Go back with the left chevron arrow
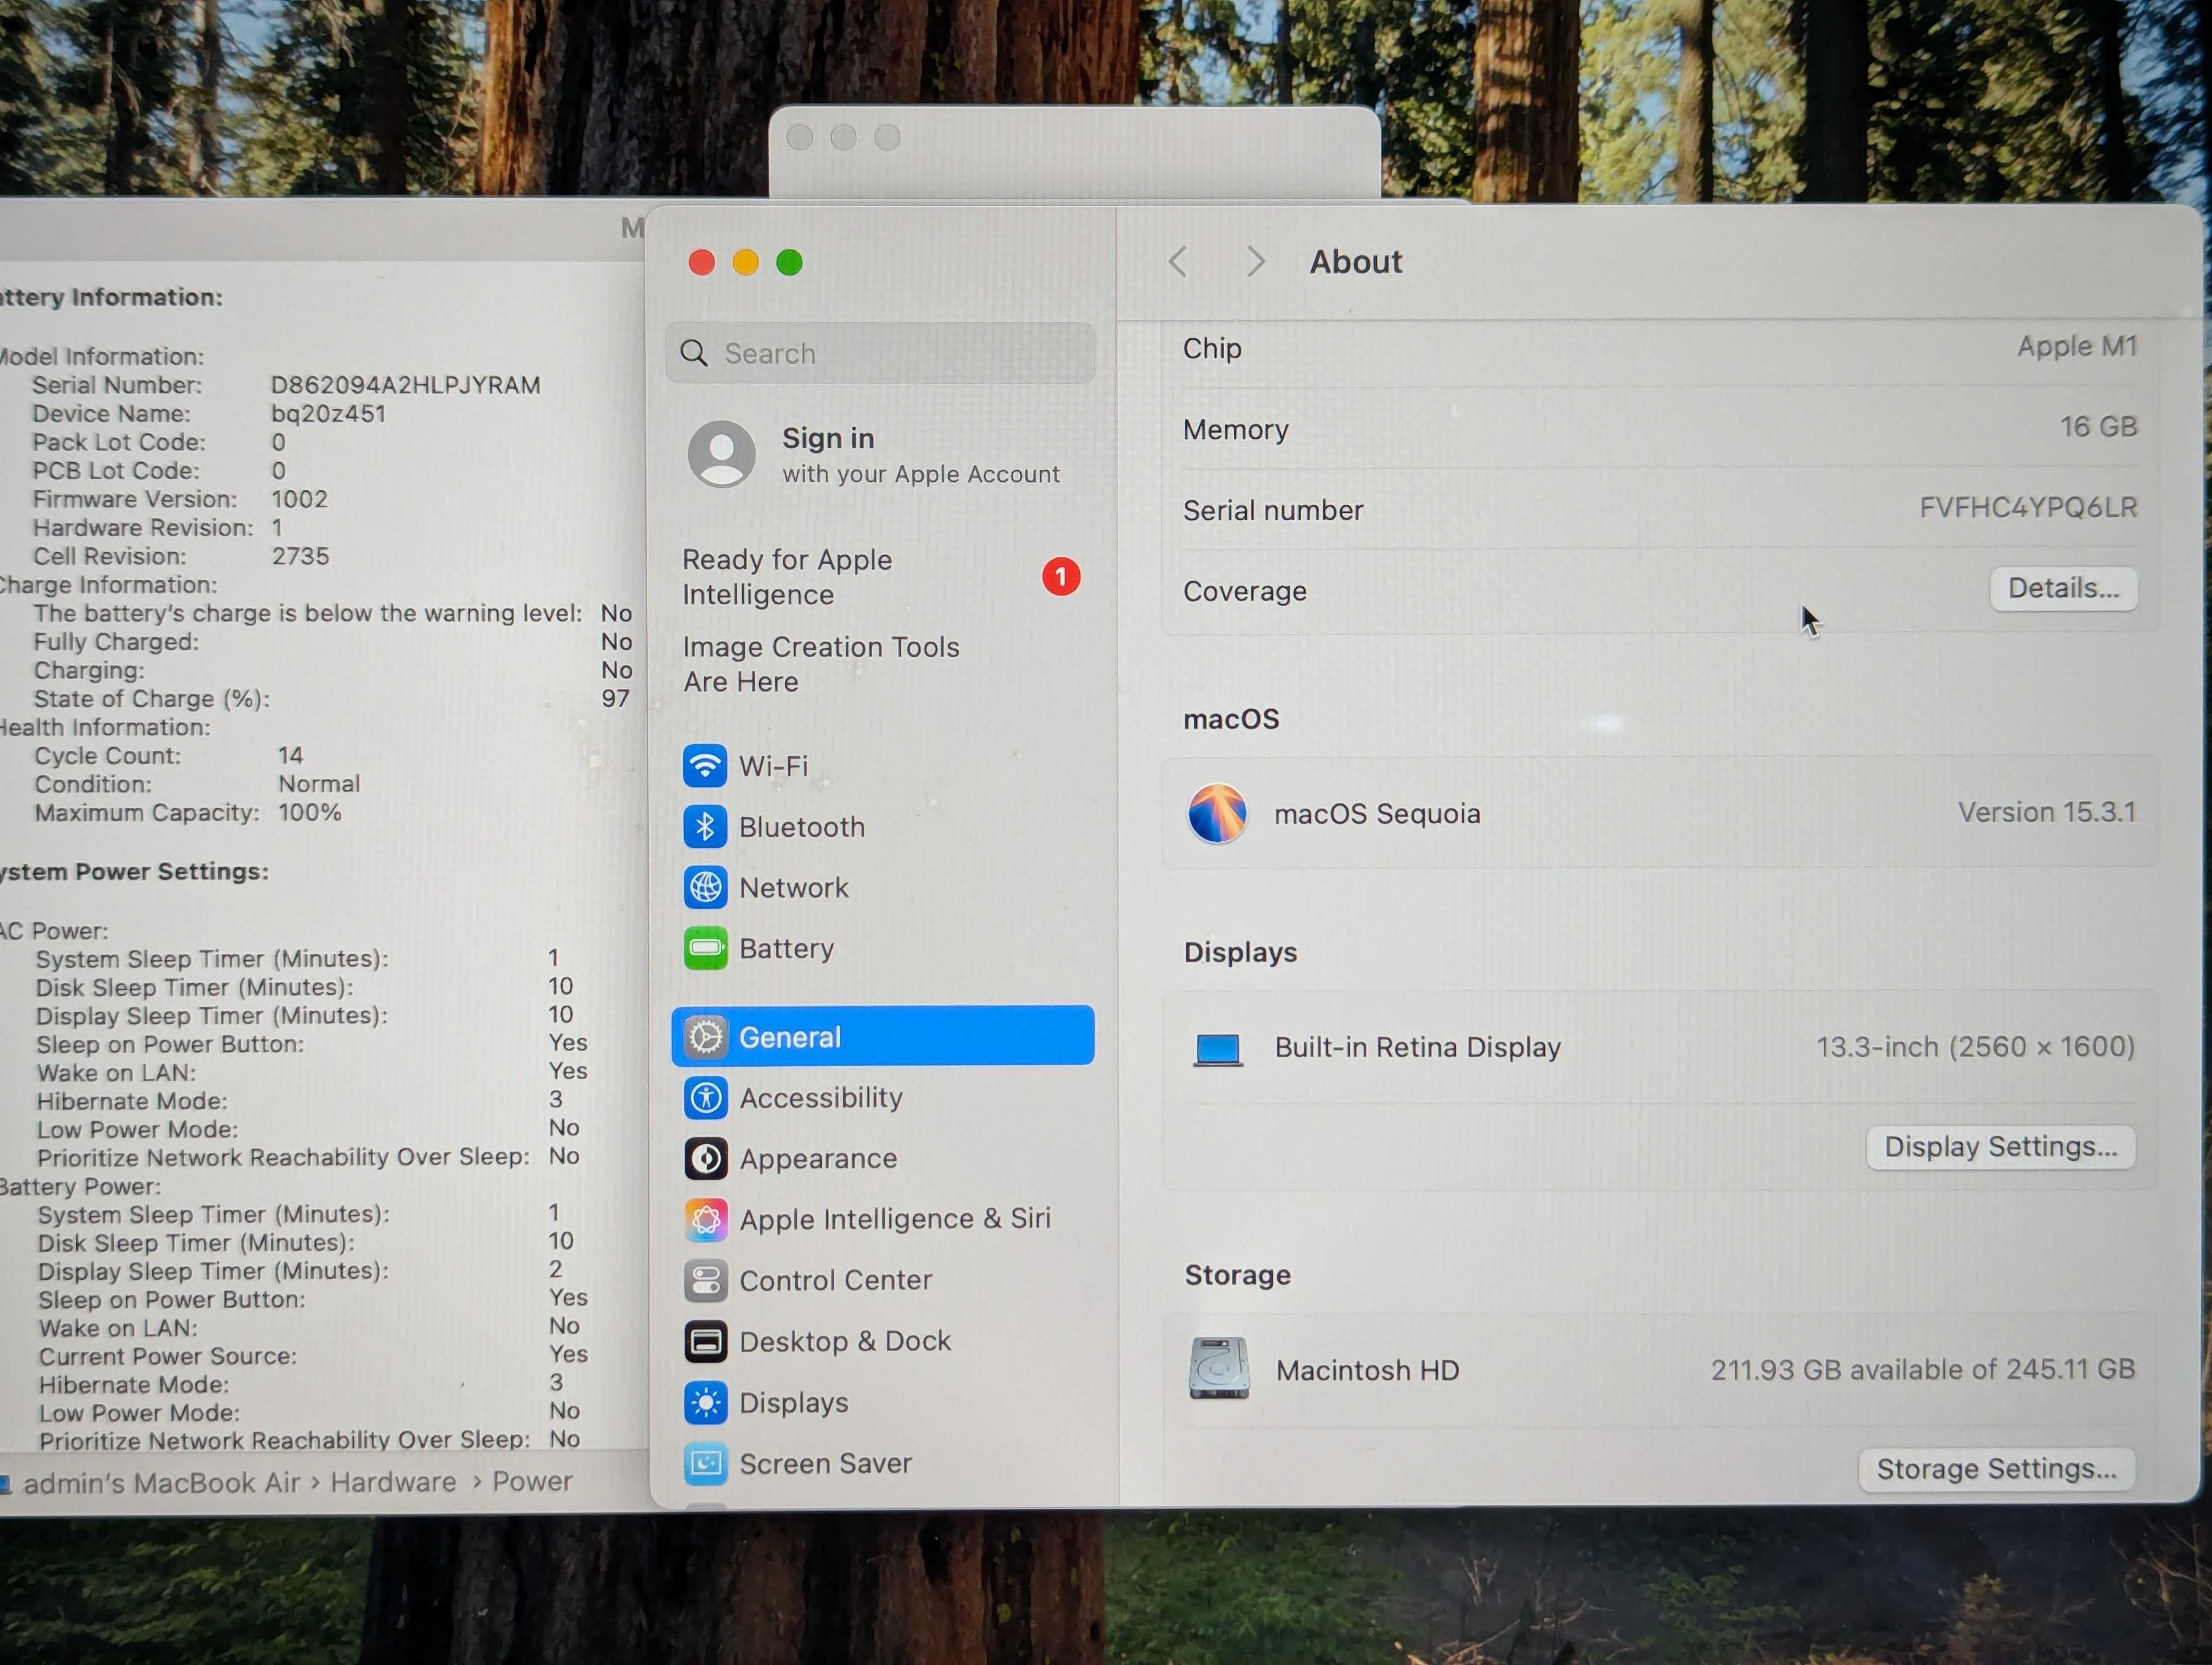This screenshot has width=2212, height=1665. click(1178, 262)
